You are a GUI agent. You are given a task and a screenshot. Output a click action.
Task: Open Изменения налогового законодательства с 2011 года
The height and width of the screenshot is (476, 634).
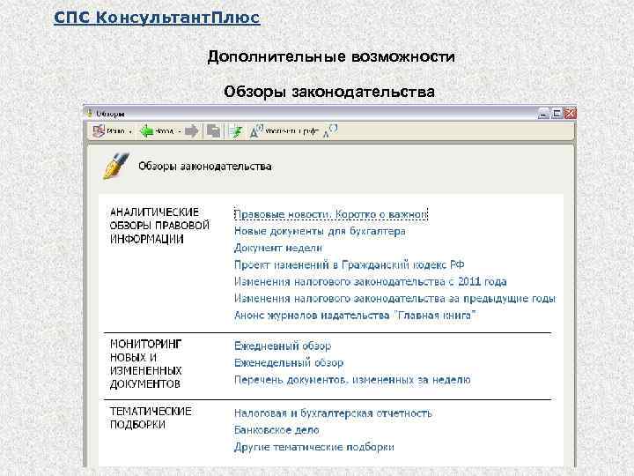tap(371, 281)
